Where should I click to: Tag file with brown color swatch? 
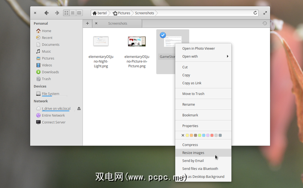(x=195, y=135)
